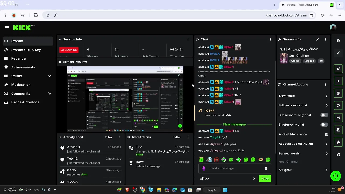Viewport: 345px width, 194px height.
Task: Open chat settings gear icon
Action: (254, 179)
